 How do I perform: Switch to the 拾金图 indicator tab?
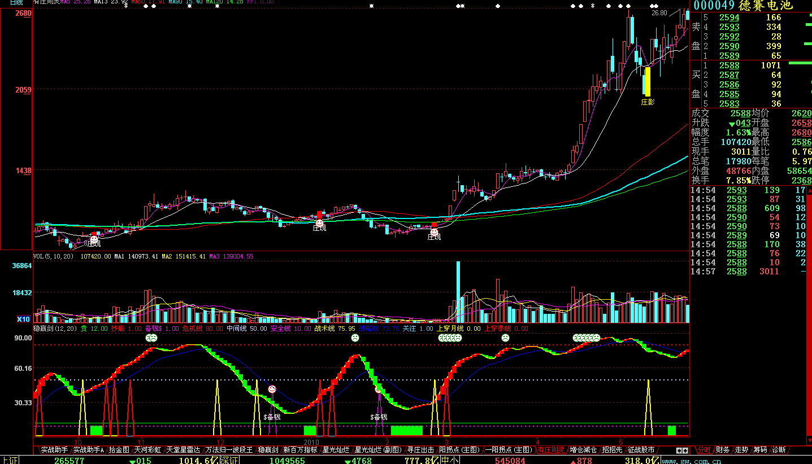[x=119, y=450]
